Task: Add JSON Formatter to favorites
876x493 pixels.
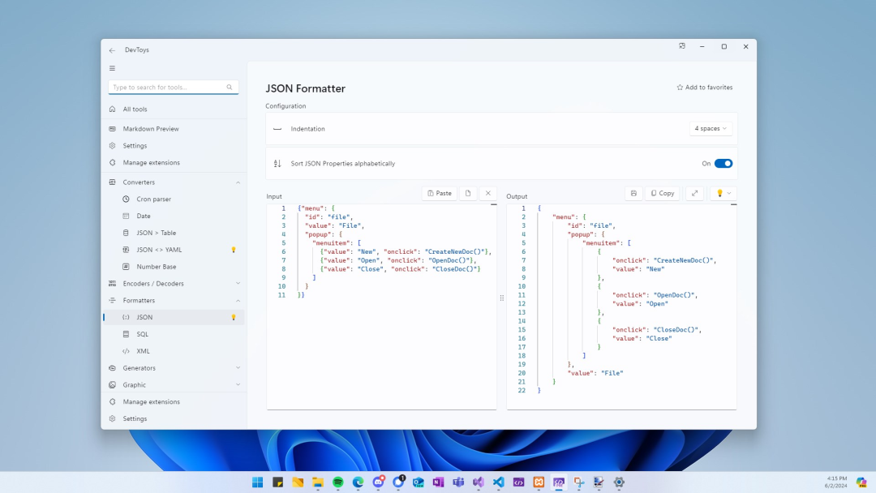Action: [x=705, y=88]
